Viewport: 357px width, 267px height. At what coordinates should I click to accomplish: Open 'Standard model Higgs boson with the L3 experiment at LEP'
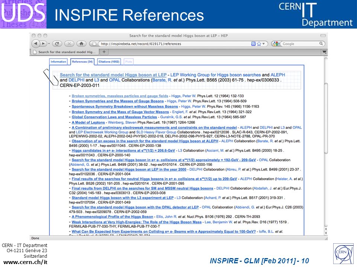coord(122,198)
